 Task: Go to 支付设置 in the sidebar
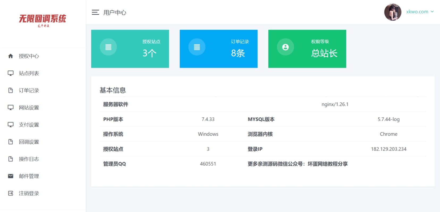click(29, 125)
